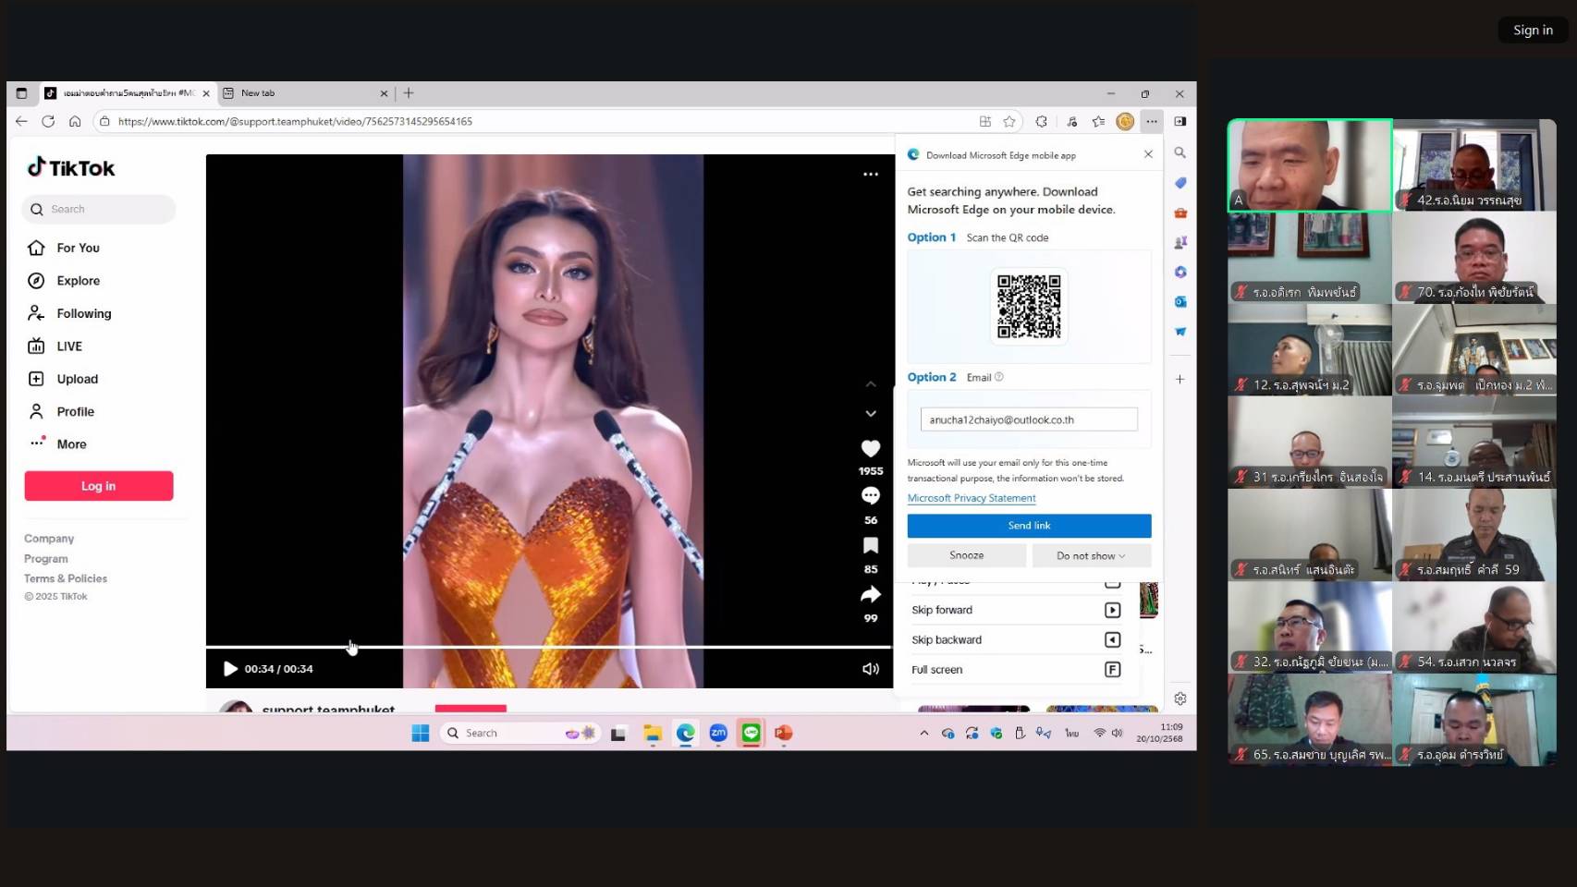This screenshot has height=887, width=1577.
Task: Open the video's three-dot options menu
Action: click(870, 174)
